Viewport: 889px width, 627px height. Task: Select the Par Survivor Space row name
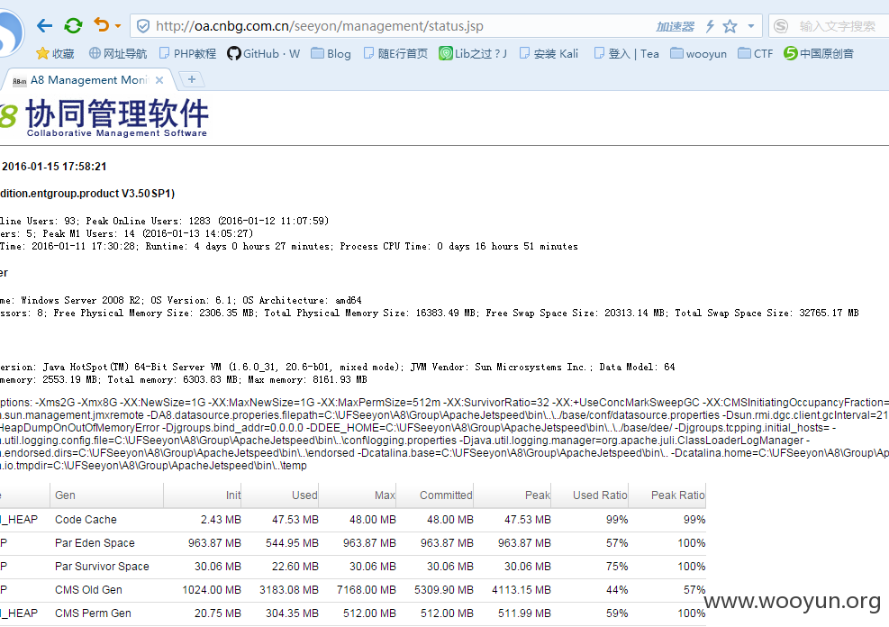[x=102, y=567]
